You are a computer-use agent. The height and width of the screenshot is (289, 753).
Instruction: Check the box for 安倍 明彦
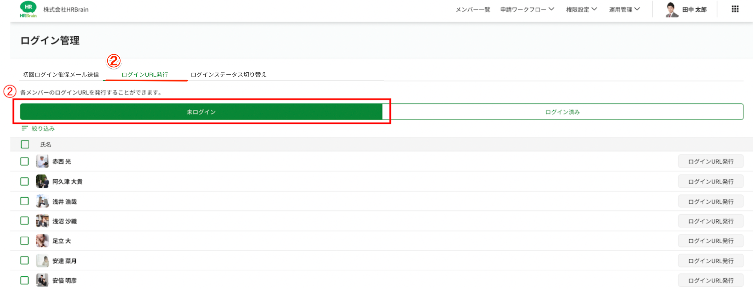(x=25, y=280)
